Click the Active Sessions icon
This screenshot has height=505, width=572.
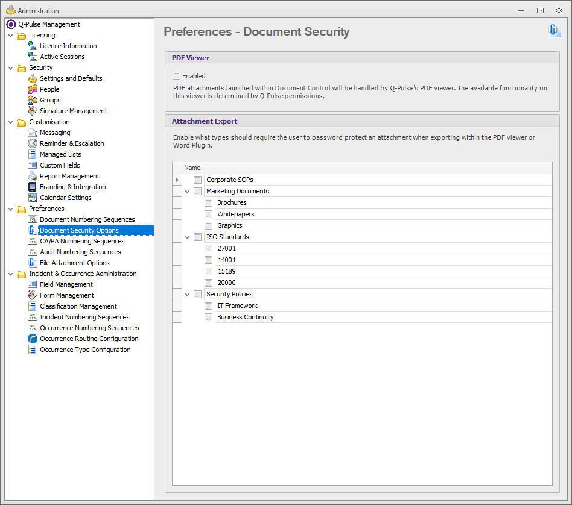[33, 57]
